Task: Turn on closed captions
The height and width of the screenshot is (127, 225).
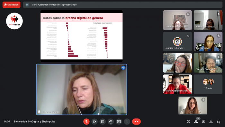Action: [x=103, y=122]
